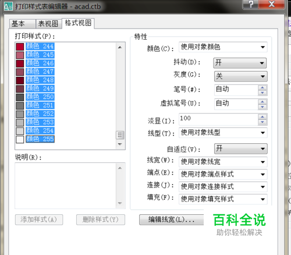Select the 格式视图 tab
The image size is (291, 255).
coord(78,23)
